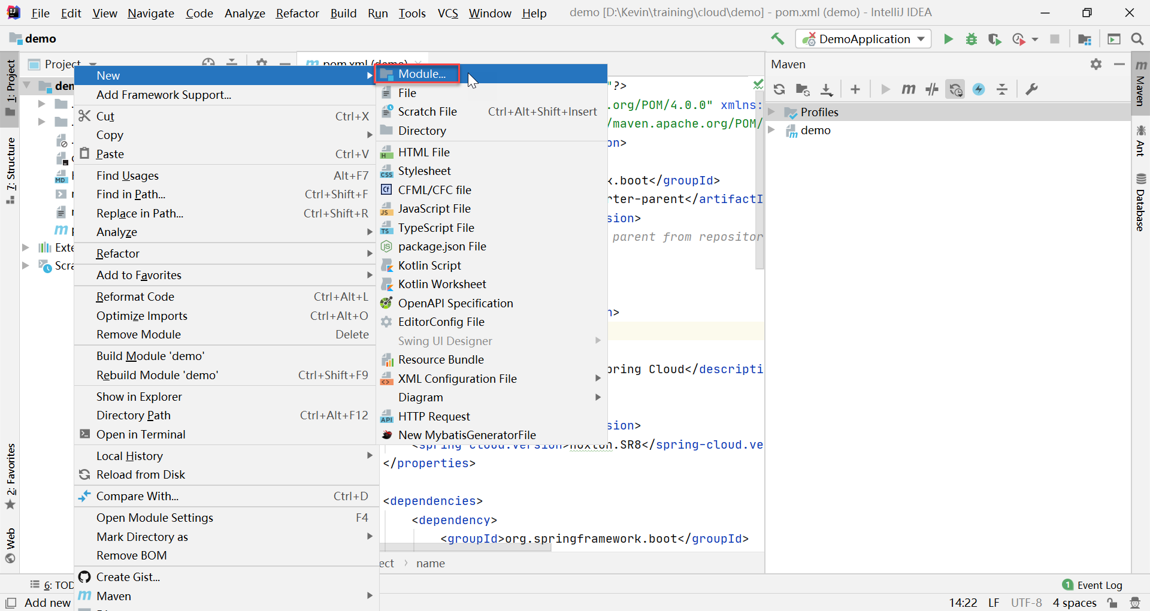This screenshot has width=1150, height=611.
Task: Click tool window quick access icon bottom-left
Action: (x=10, y=603)
